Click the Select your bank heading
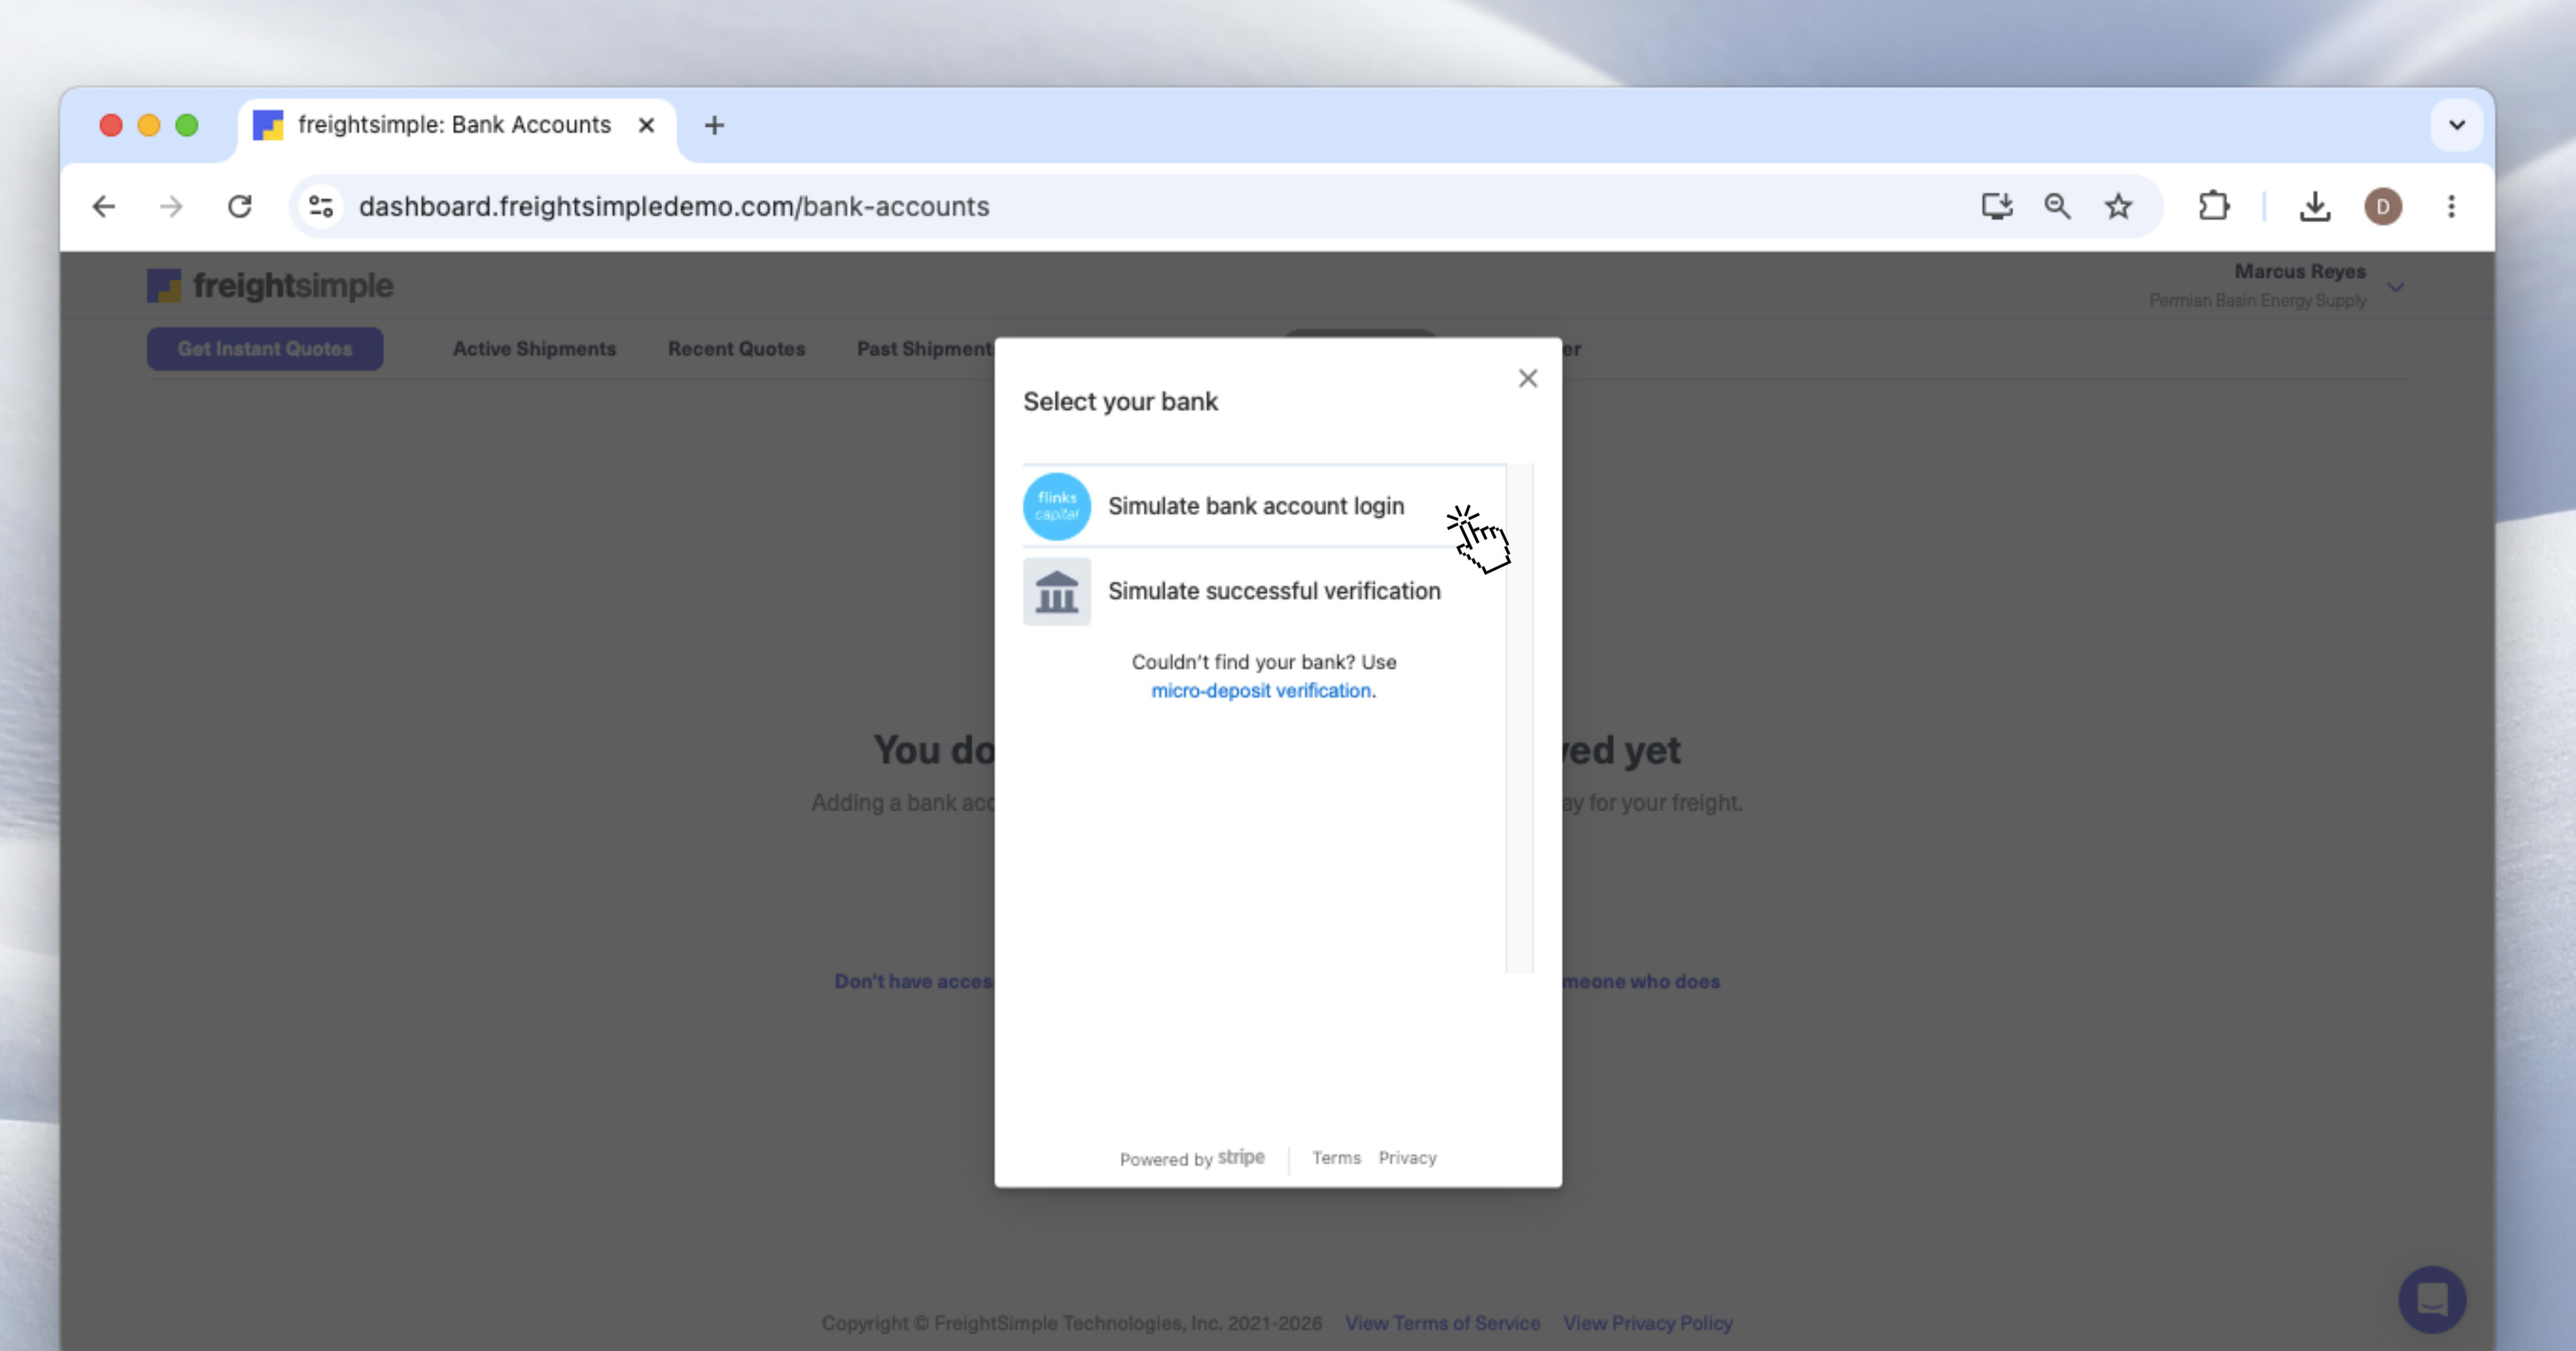The width and height of the screenshot is (2576, 1351). click(x=1120, y=402)
